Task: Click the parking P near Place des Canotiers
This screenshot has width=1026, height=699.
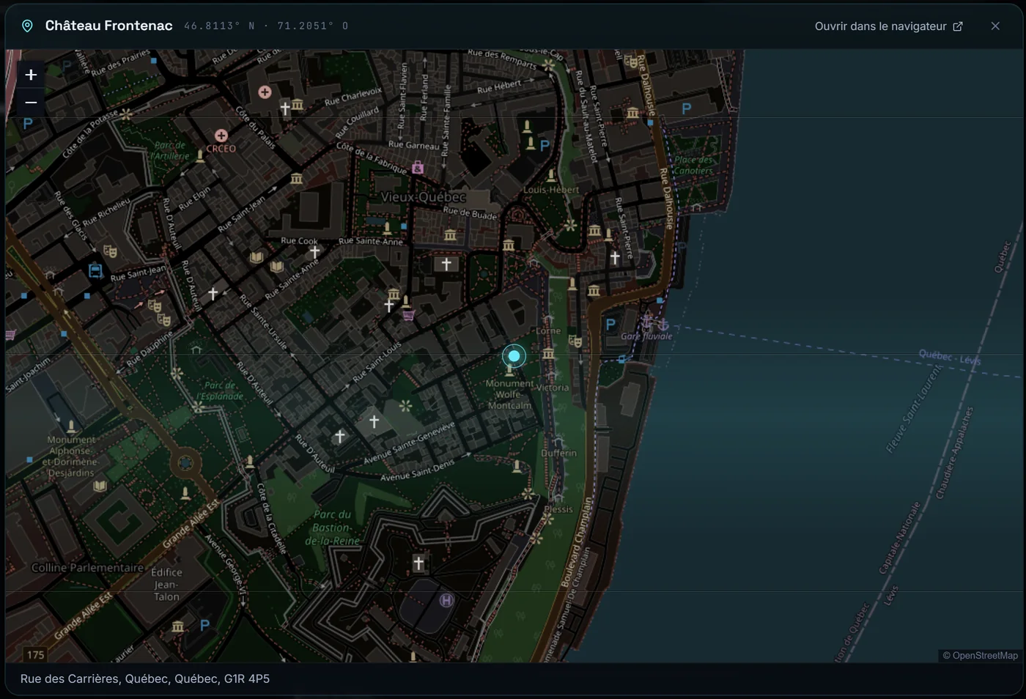Action: (x=686, y=109)
